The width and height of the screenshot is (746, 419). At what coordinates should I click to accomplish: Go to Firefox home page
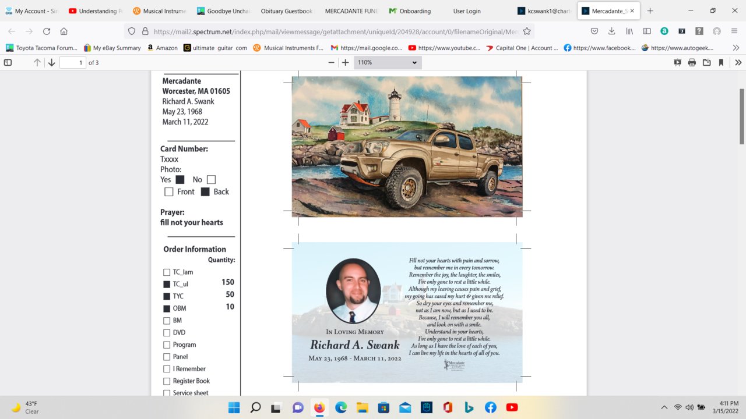pos(64,31)
